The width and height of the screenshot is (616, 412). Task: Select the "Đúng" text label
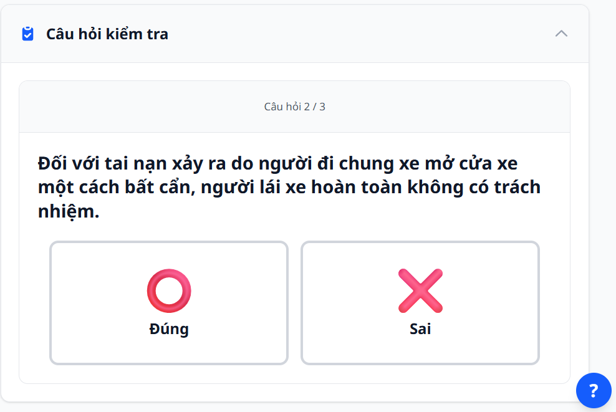(x=169, y=328)
